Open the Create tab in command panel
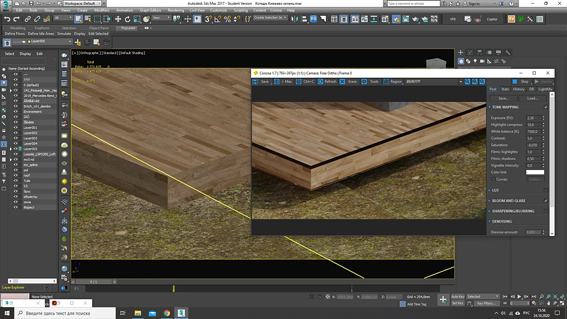567x319 pixels. click(x=461, y=52)
